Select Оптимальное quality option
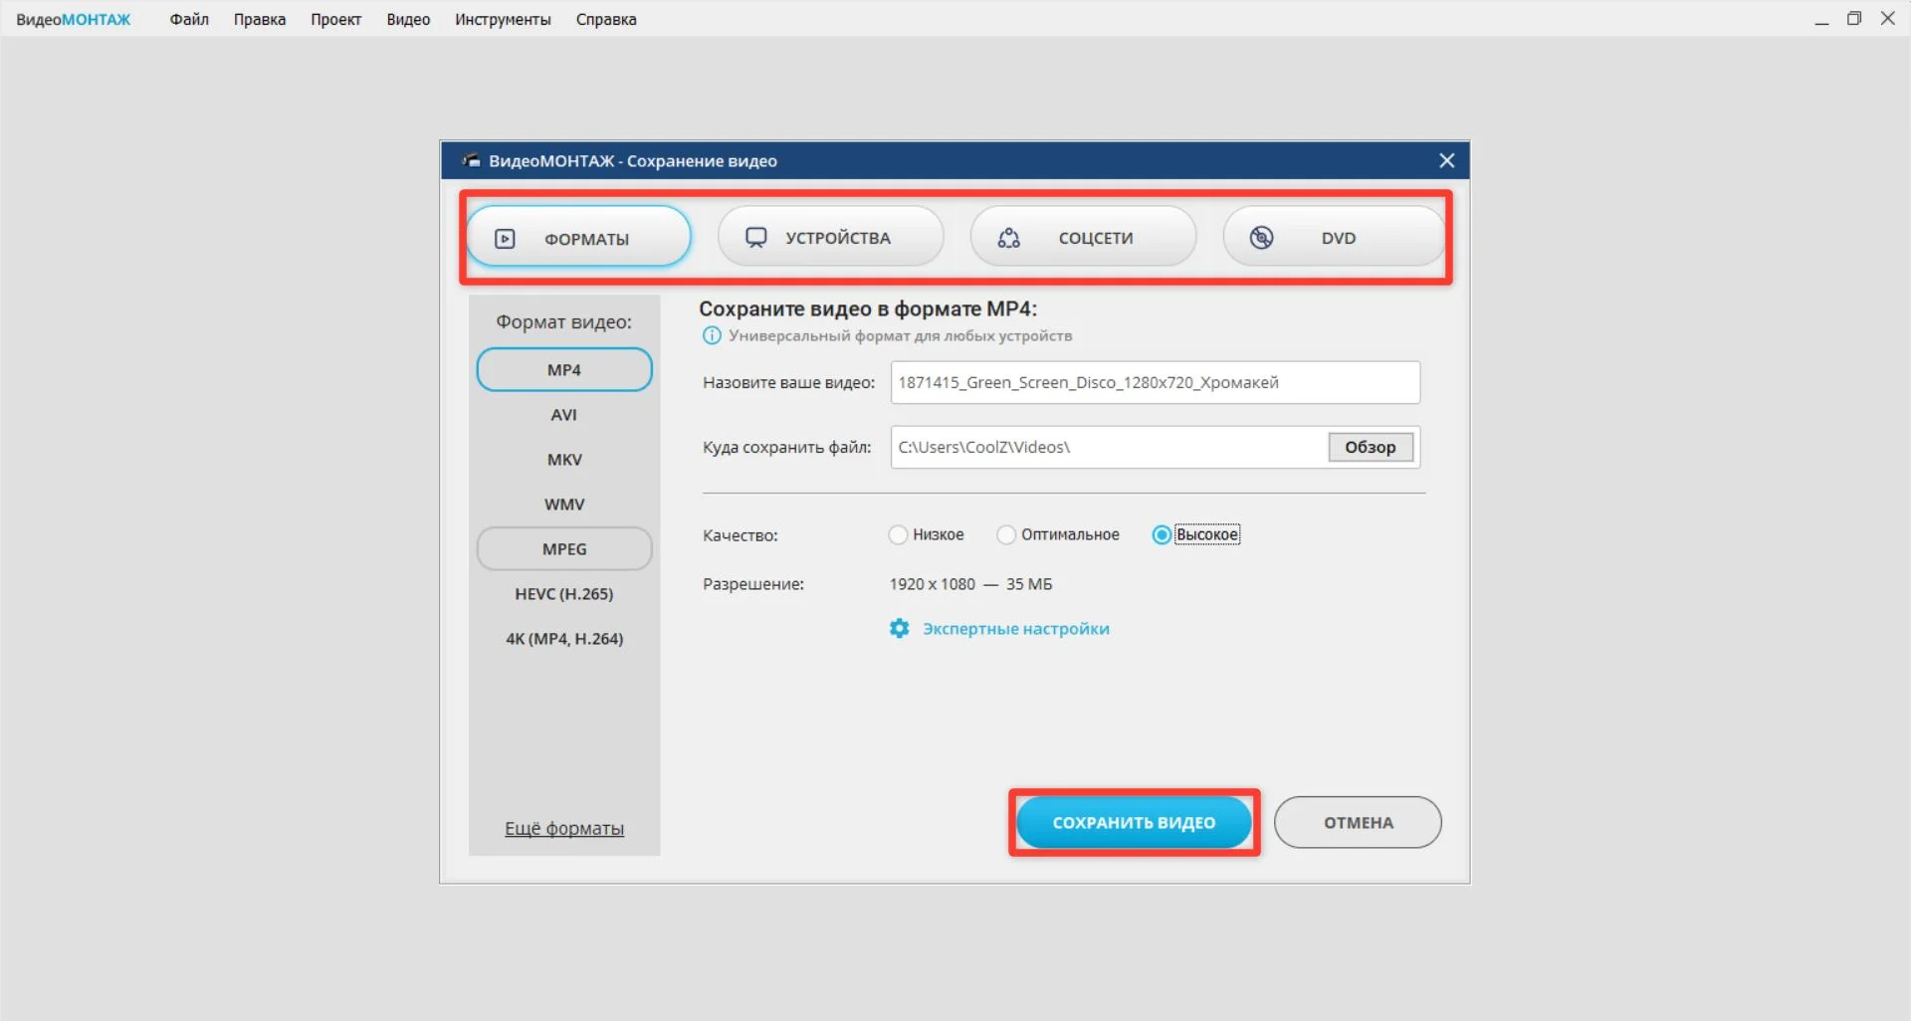The image size is (1911, 1021). [1006, 535]
